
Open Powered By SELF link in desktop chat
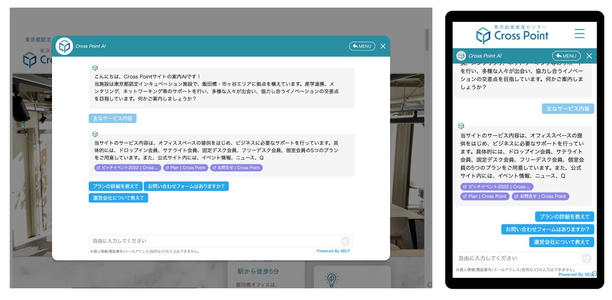(x=333, y=251)
